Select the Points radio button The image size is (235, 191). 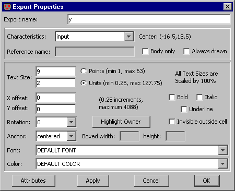click(84, 71)
